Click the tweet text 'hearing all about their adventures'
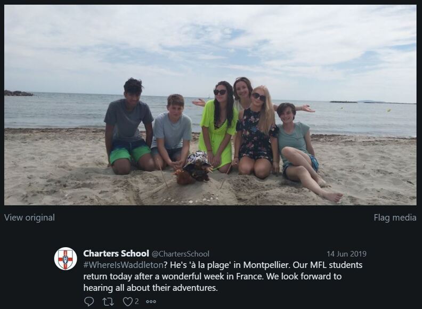Viewport: 422px width, 309px height. 151,288
